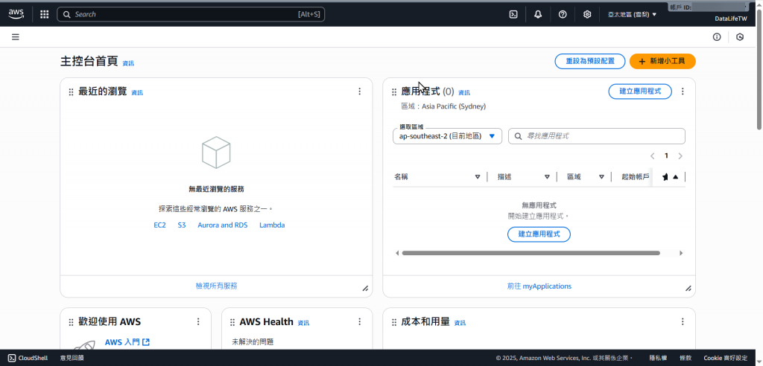Click 資訊 link beside AWS Health
763x366 pixels.
(303, 323)
